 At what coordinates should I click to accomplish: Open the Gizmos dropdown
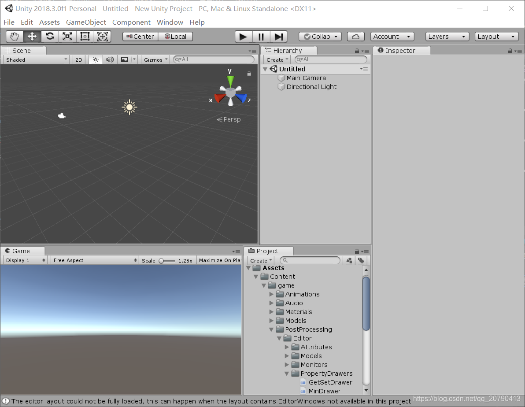tap(155, 59)
